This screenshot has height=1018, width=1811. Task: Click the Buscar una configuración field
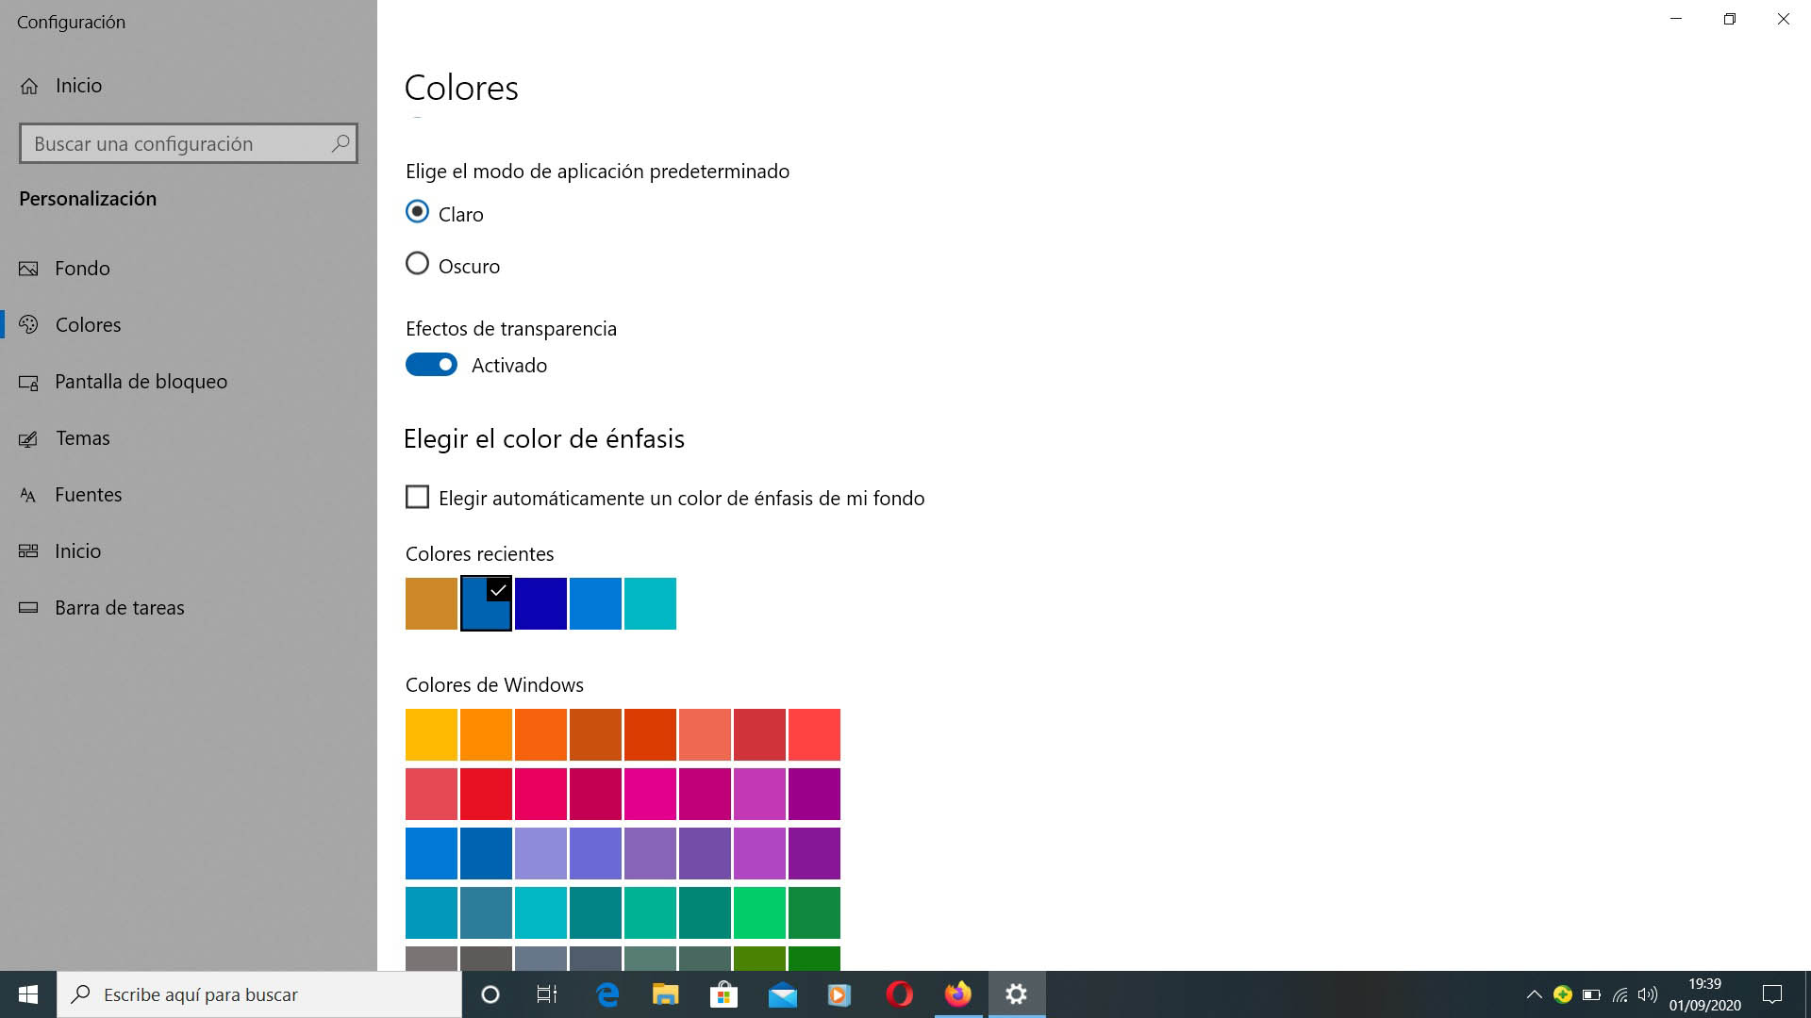click(174, 143)
